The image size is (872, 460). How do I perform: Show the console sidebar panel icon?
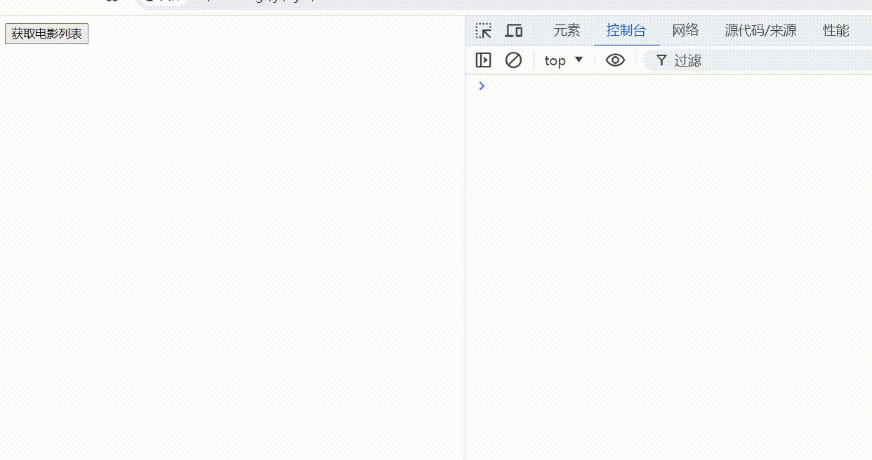[483, 60]
